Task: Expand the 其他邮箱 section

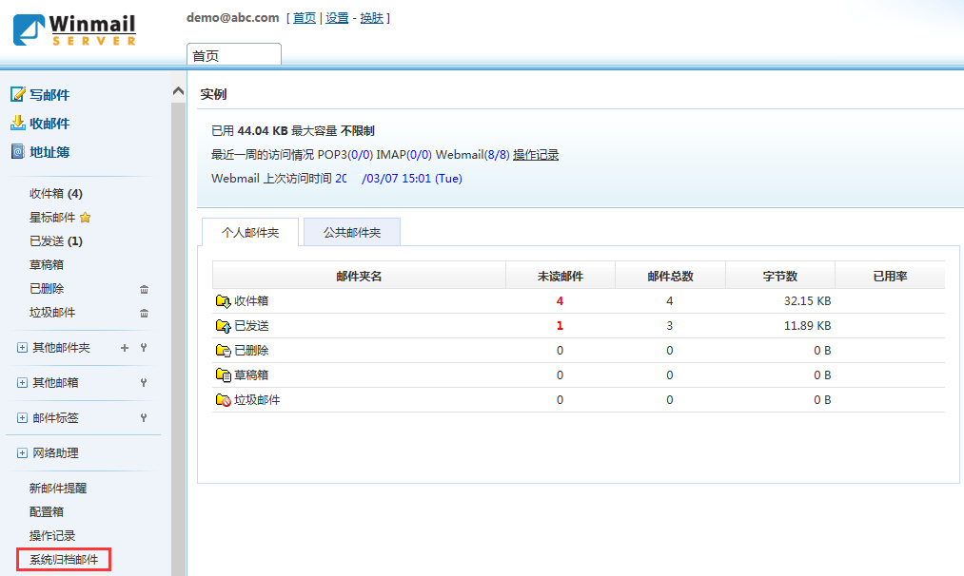Action: [x=22, y=383]
